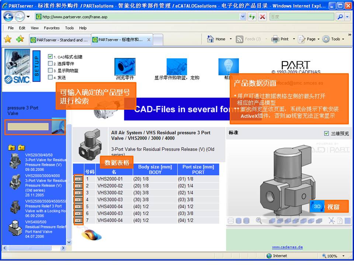The image size is (354, 265).
Task: Open the zoom level dropdown next to 100%
Action: coord(343,256)
